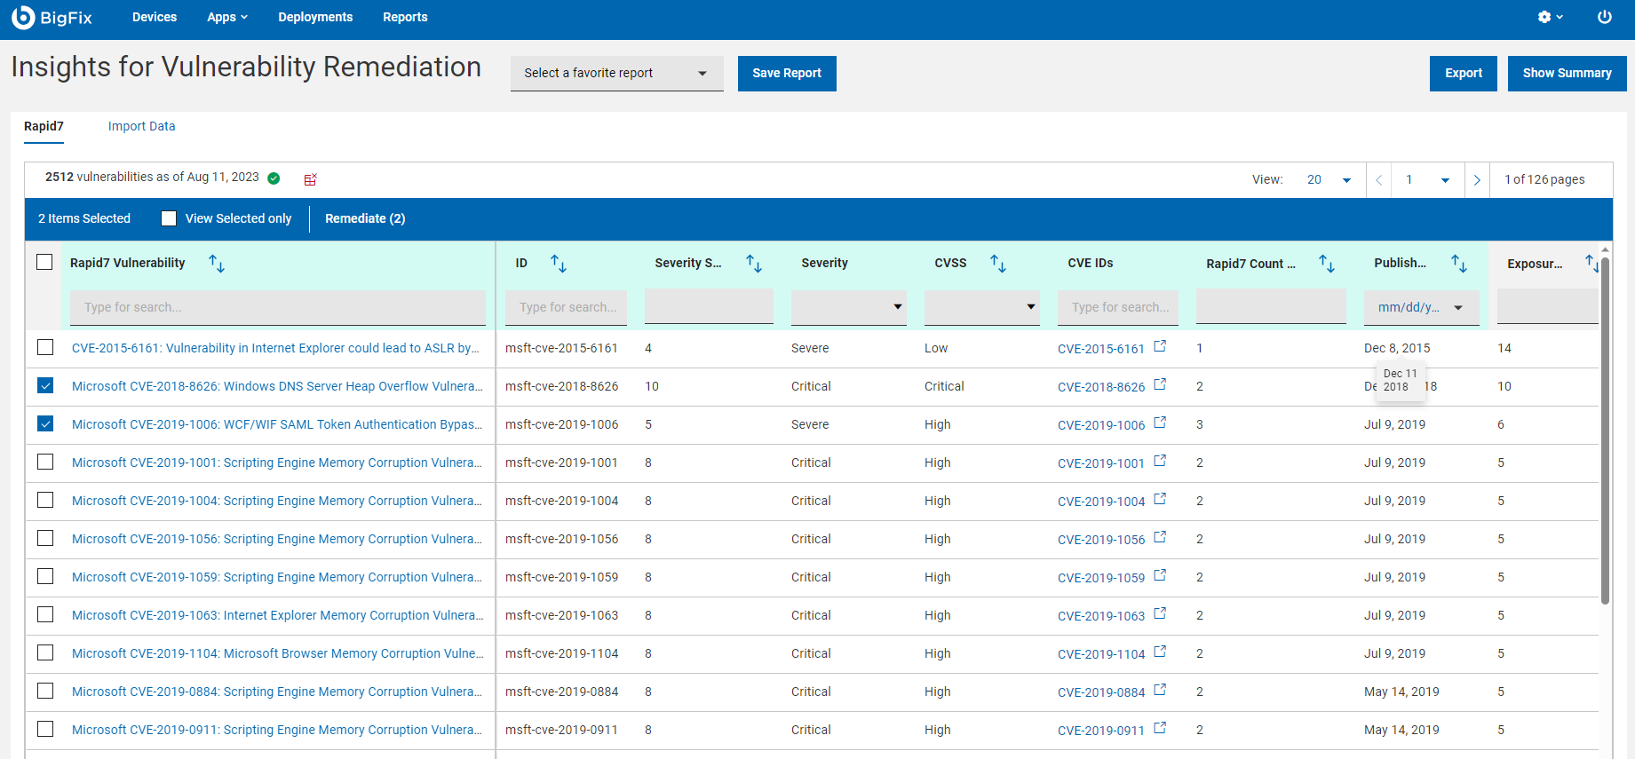Toggle View Selected only checkbox
Viewport: 1635px width, 759px height.
(169, 218)
